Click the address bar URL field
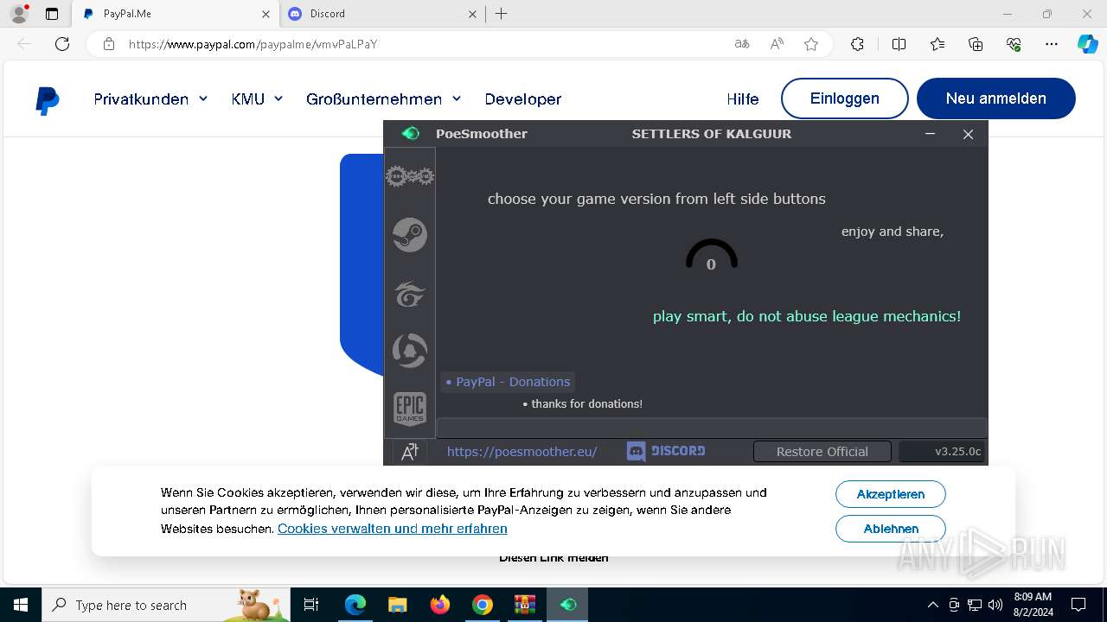This screenshot has width=1107, height=622. pyautogui.click(x=424, y=44)
